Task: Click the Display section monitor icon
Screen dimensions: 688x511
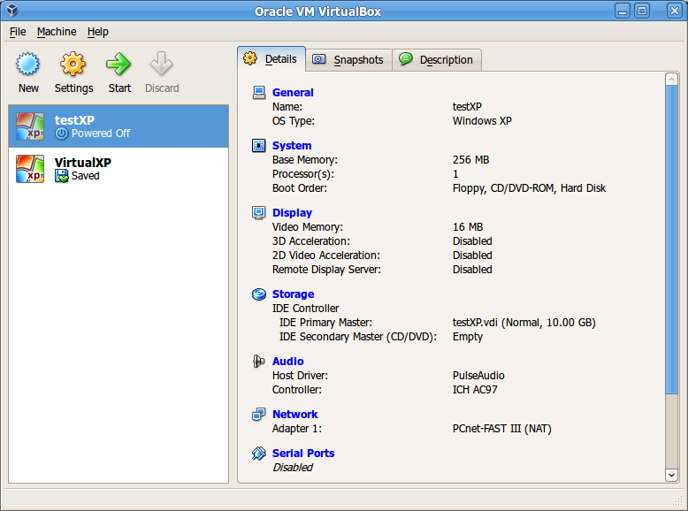Action: click(259, 213)
